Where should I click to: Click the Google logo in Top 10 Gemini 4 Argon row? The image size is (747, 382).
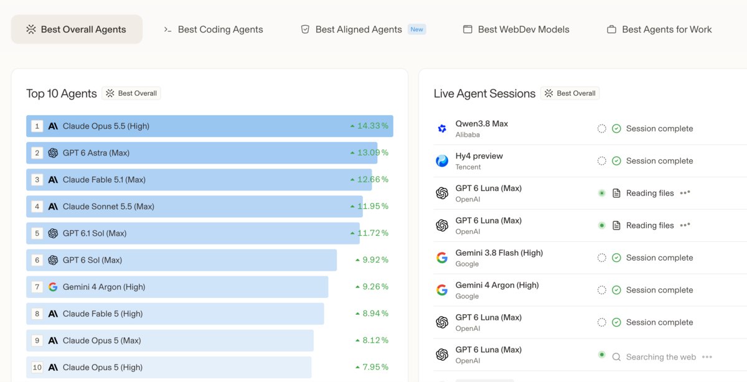tap(53, 287)
